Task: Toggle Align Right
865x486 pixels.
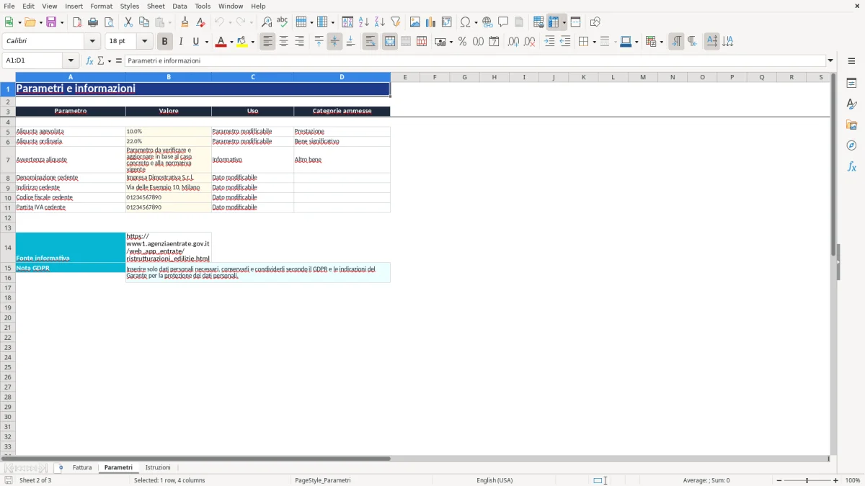Action: [299, 42]
